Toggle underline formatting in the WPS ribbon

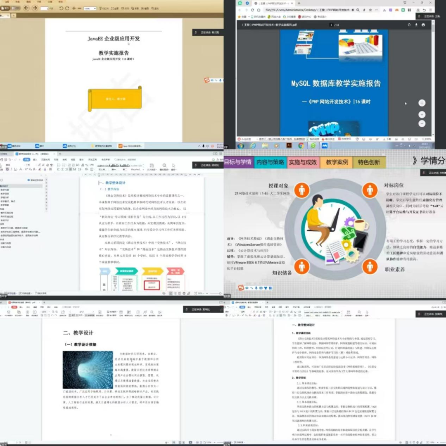(x=15, y=169)
